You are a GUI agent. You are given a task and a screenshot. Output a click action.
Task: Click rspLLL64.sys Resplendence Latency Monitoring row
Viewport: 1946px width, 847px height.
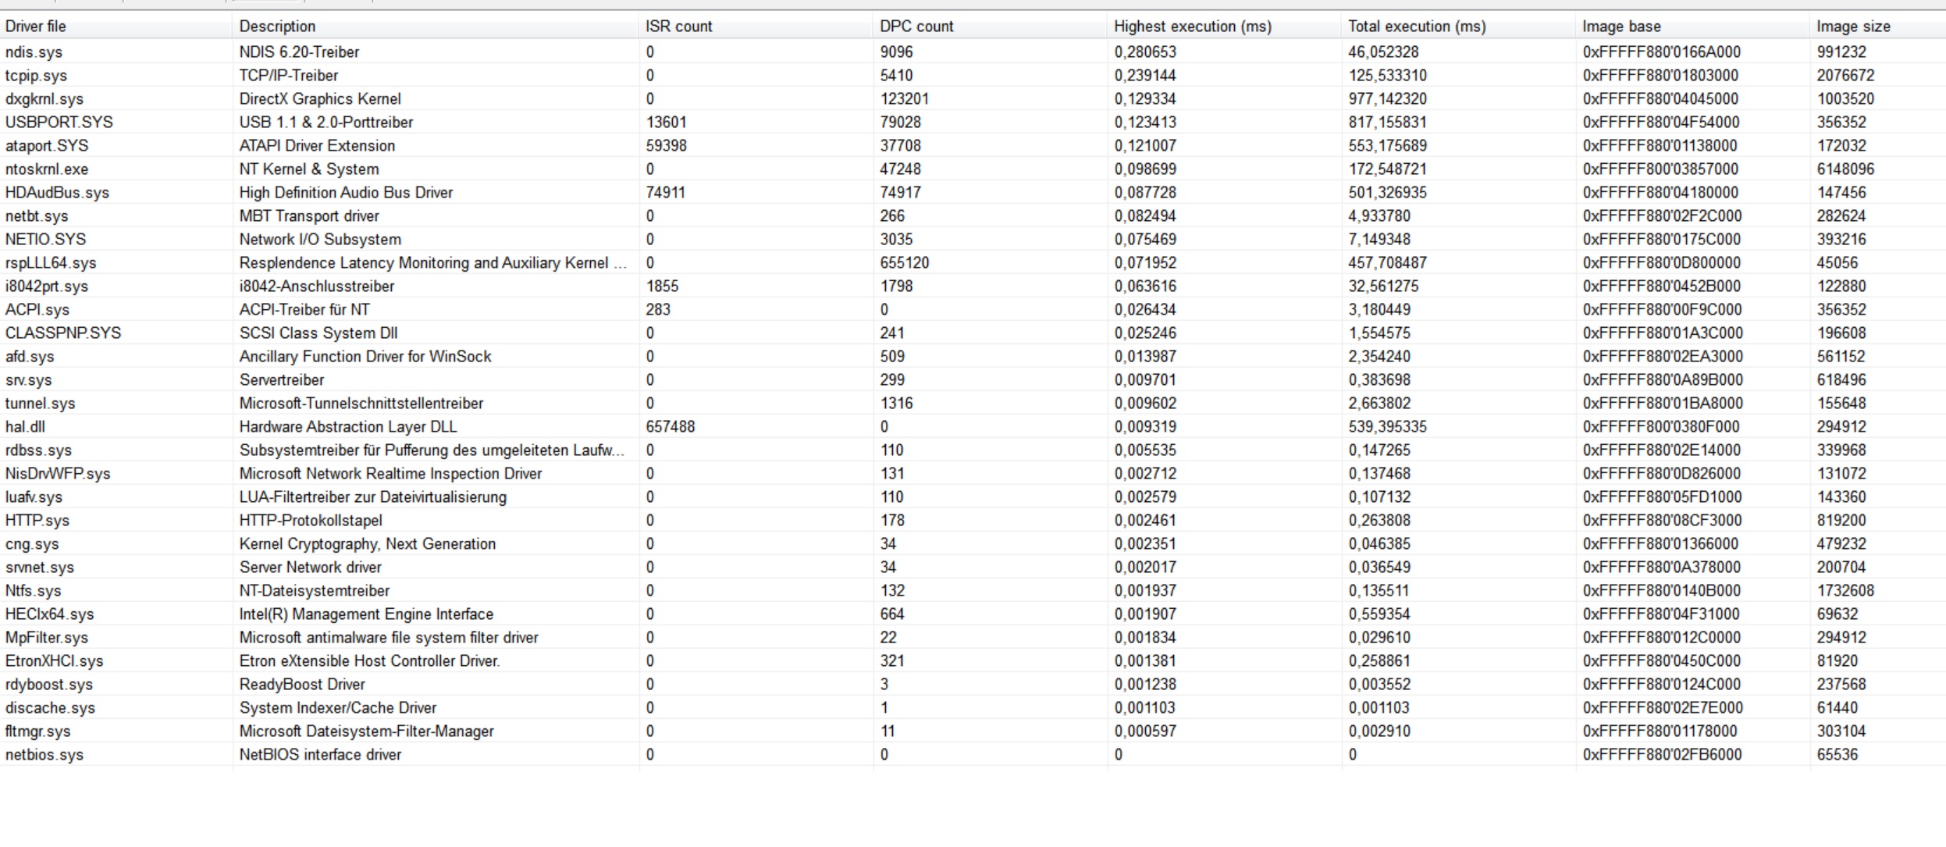[51, 263]
